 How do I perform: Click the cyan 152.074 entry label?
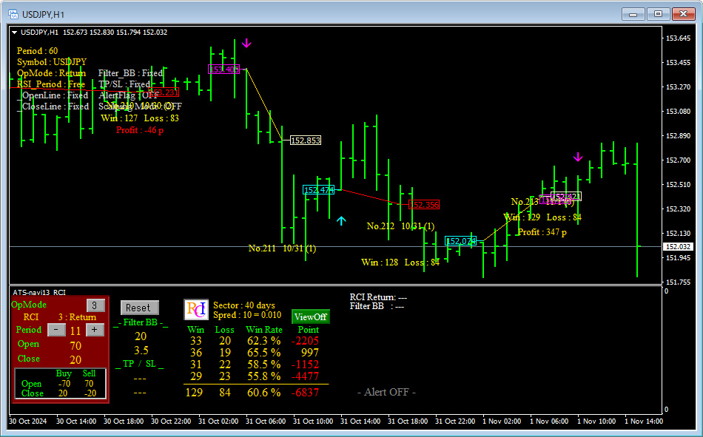(461, 241)
